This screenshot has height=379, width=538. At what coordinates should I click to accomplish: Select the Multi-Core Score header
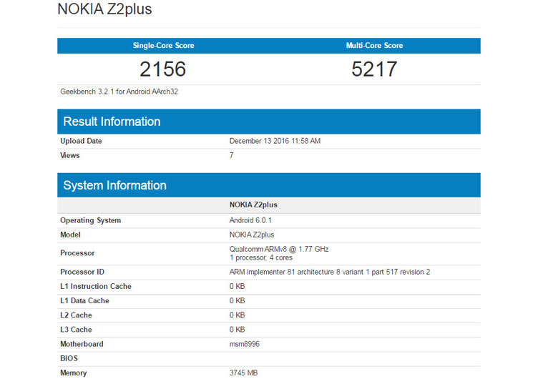point(374,45)
